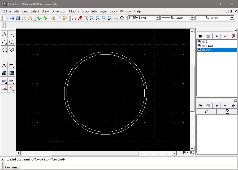
Task: Select the gawa layer in list
Action: click(x=209, y=46)
